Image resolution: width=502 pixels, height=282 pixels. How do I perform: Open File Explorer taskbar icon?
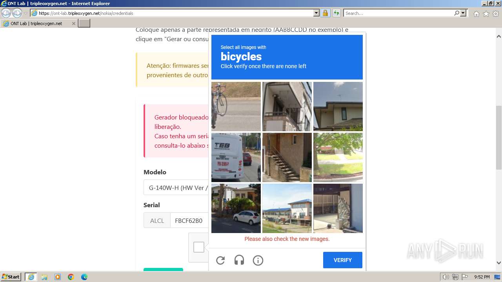44,277
